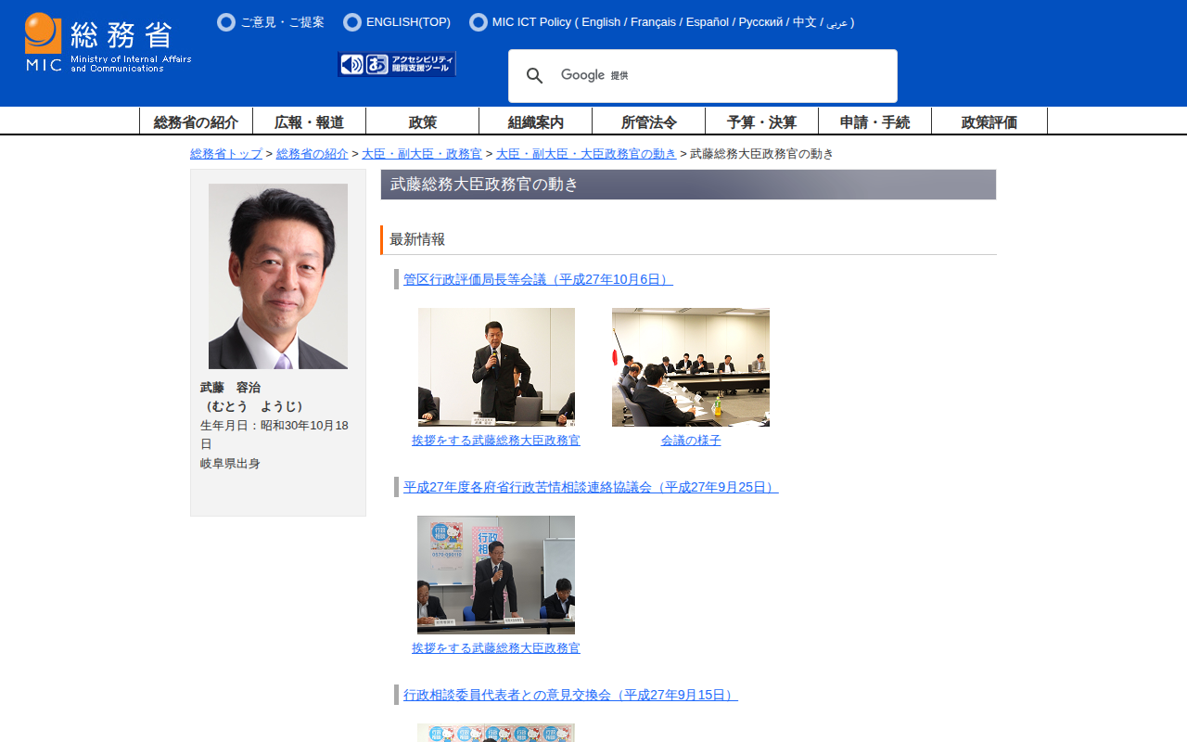
Task: Click 挨拶をする武藤総務大臣政務官 caption under September 25 photo
Action: point(496,648)
